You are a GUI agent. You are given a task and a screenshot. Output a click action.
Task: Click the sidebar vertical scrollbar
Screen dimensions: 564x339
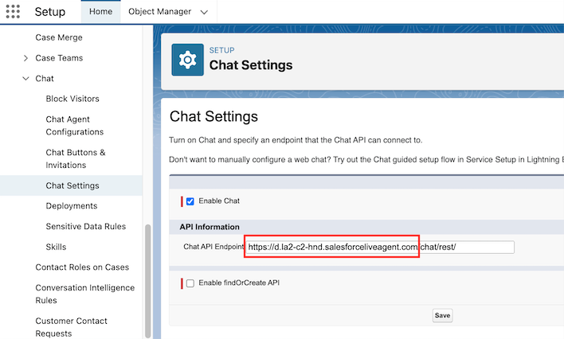coord(147,279)
